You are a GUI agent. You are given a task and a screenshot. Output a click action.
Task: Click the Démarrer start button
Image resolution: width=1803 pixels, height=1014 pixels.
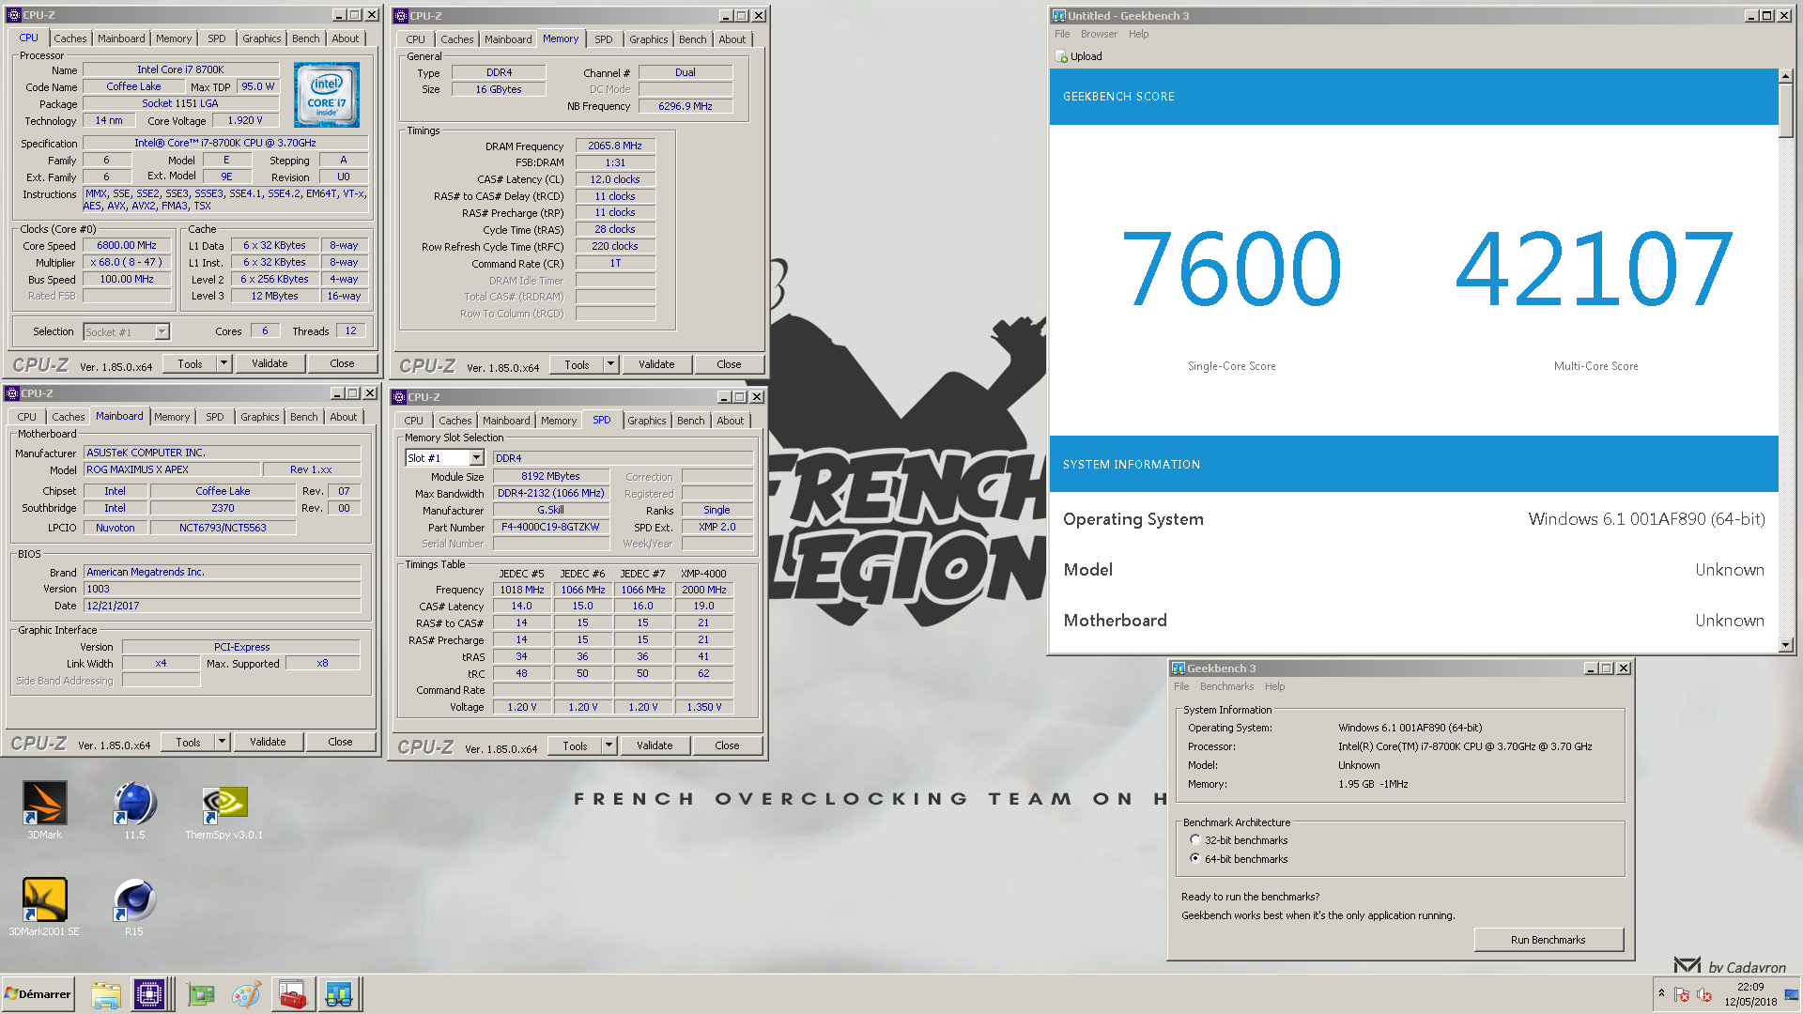pyautogui.click(x=38, y=994)
